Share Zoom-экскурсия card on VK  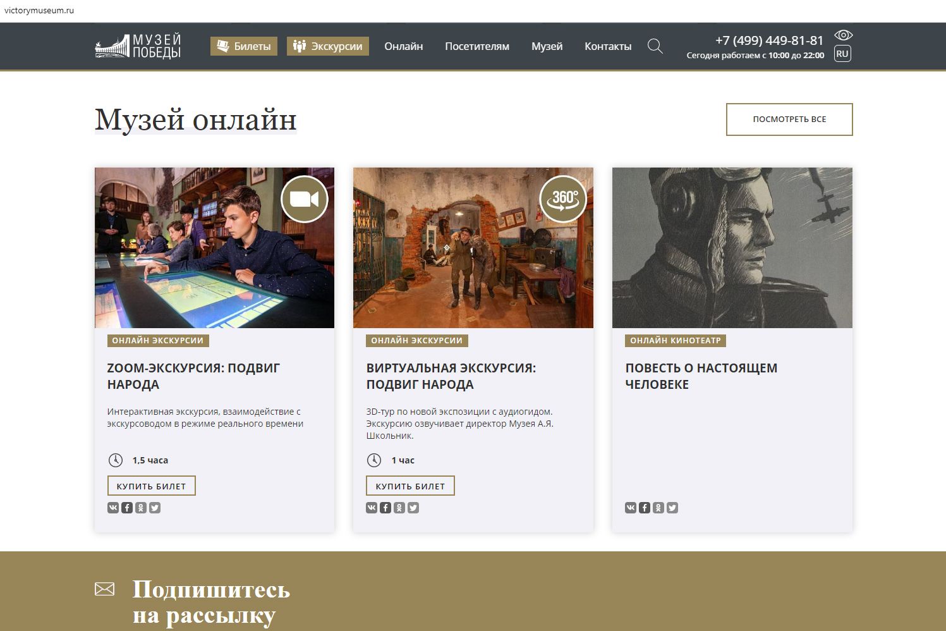click(113, 508)
